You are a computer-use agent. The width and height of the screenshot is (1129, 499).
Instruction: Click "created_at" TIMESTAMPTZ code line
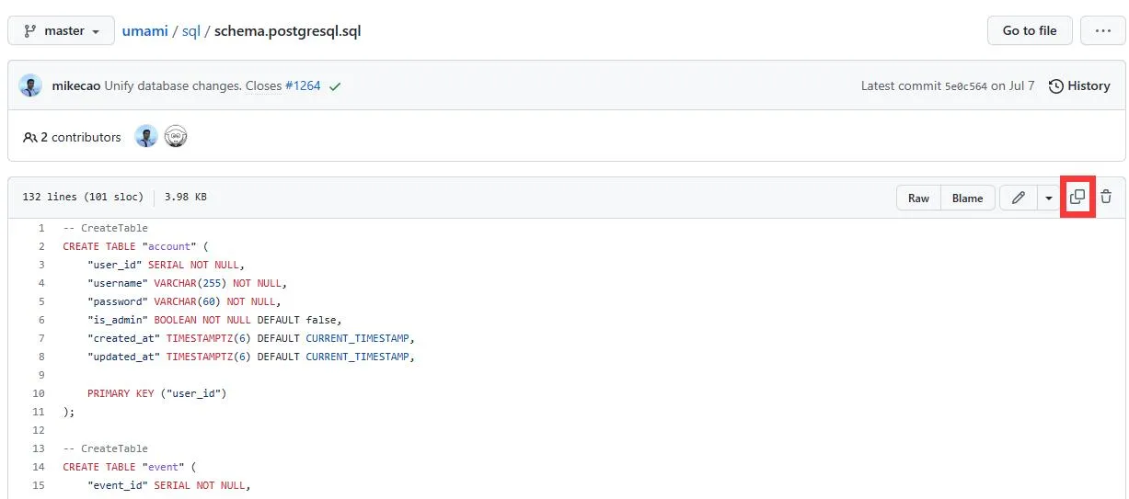(x=251, y=338)
